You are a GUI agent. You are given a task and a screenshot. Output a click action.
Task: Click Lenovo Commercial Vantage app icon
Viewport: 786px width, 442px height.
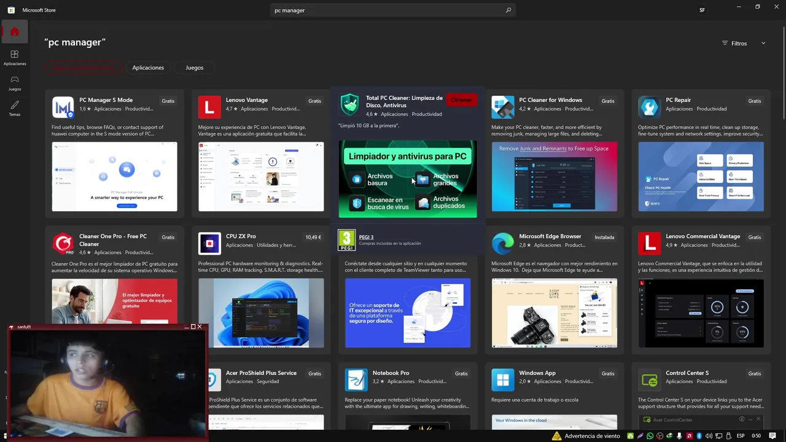click(x=649, y=244)
